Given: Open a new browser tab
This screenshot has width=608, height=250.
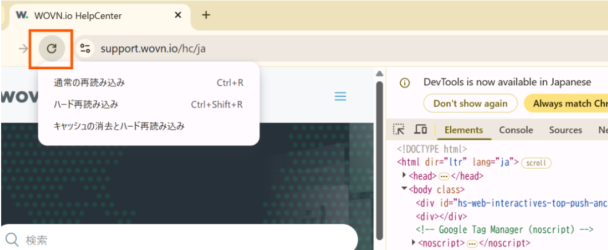Looking at the screenshot, I should pyautogui.click(x=206, y=15).
